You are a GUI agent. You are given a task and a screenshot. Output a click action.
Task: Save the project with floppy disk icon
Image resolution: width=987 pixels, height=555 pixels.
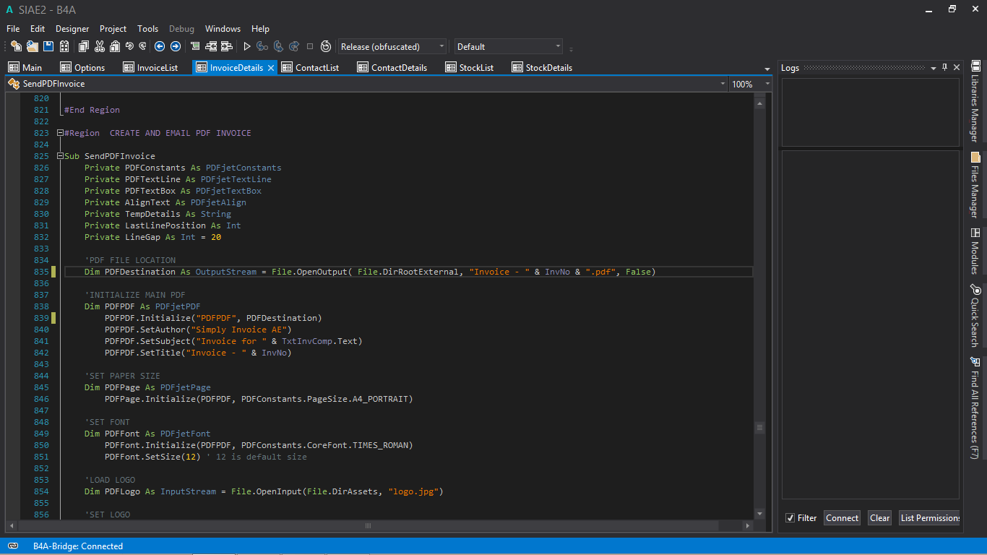coord(48,46)
